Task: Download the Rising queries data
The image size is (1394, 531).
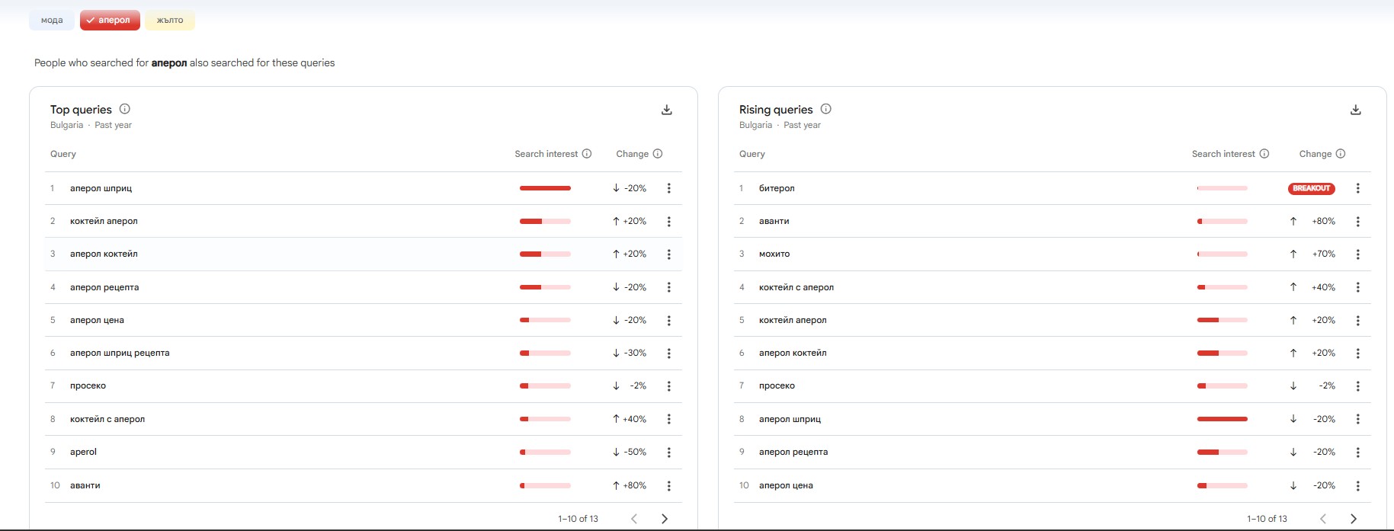Action: 1356,110
